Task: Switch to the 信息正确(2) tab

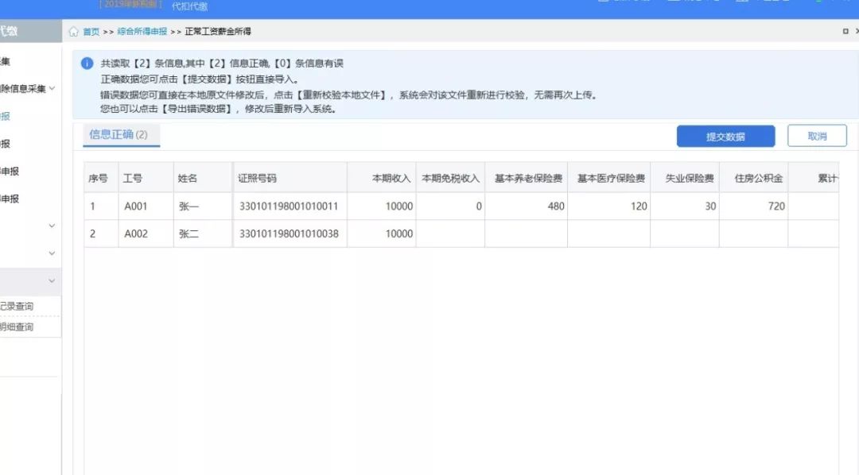Action: pos(119,135)
